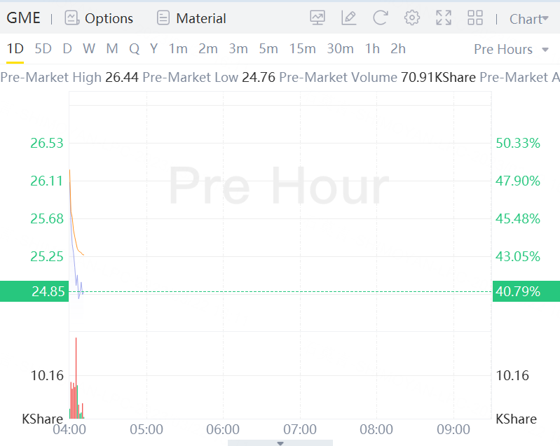The image size is (560, 446).
Task: Select the 1h interval
Action: pos(372,48)
